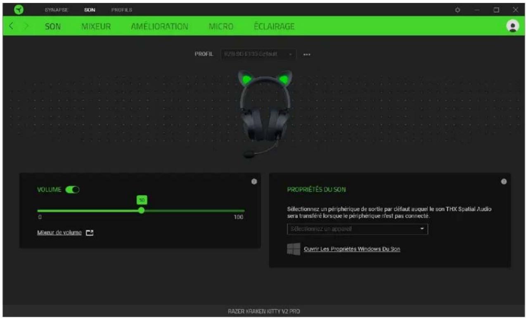Viewport: 526px width, 319px height.
Task: Switch to the Mixeur tab
Action: coord(96,26)
